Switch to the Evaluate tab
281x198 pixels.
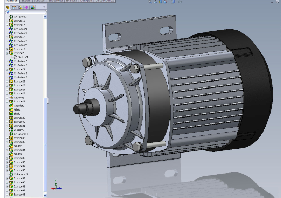pos(71,1)
